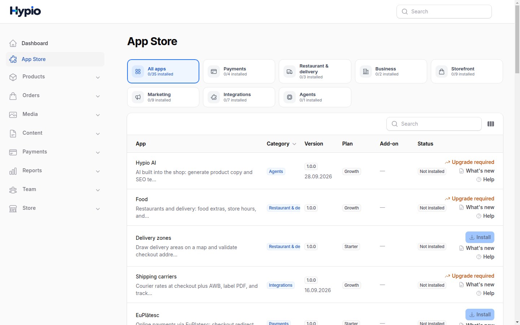The image size is (520, 325).
Task: Click the Team people icon
Action: (13, 190)
